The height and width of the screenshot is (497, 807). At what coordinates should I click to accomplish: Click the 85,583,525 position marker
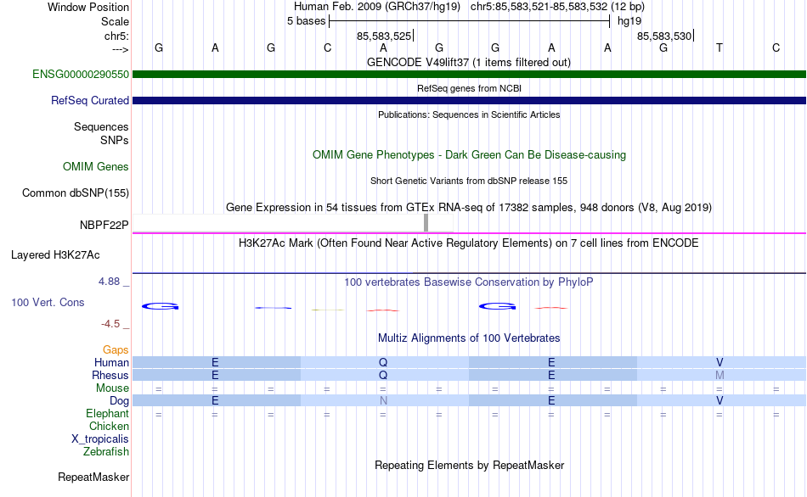pos(385,36)
